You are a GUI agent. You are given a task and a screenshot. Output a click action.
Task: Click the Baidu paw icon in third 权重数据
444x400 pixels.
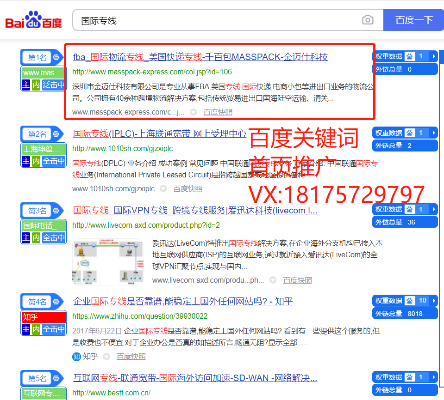[x=409, y=209]
